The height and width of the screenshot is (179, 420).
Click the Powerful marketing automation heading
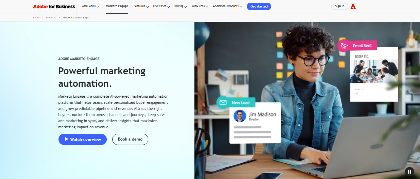[x=102, y=77]
